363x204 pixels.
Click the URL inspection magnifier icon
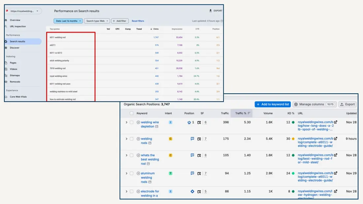pos(6,26)
